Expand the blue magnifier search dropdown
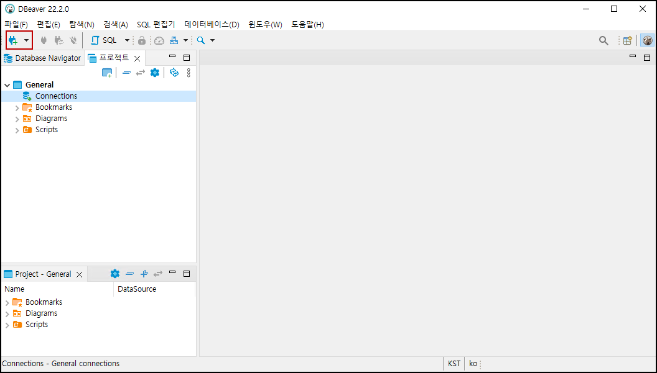 [212, 40]
